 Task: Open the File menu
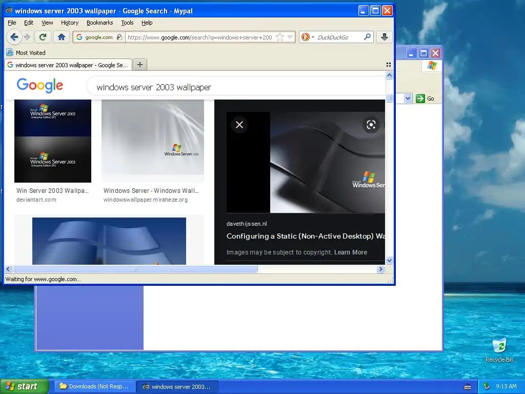point(12,23)
